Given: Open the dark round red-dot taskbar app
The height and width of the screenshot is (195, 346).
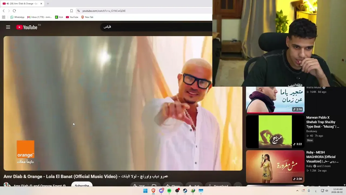Looking at the screenshot, I should coord(177,191).
